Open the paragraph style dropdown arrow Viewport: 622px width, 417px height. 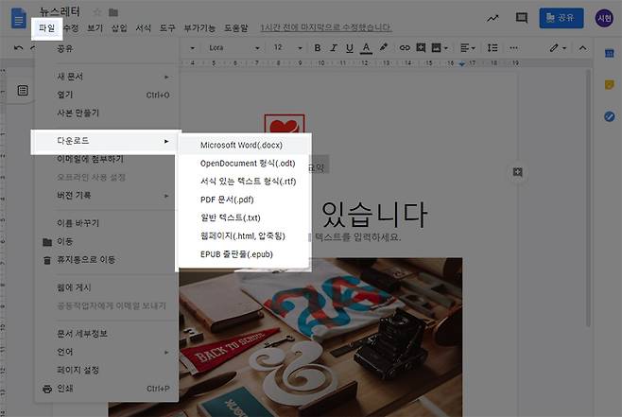coord(193,48)
